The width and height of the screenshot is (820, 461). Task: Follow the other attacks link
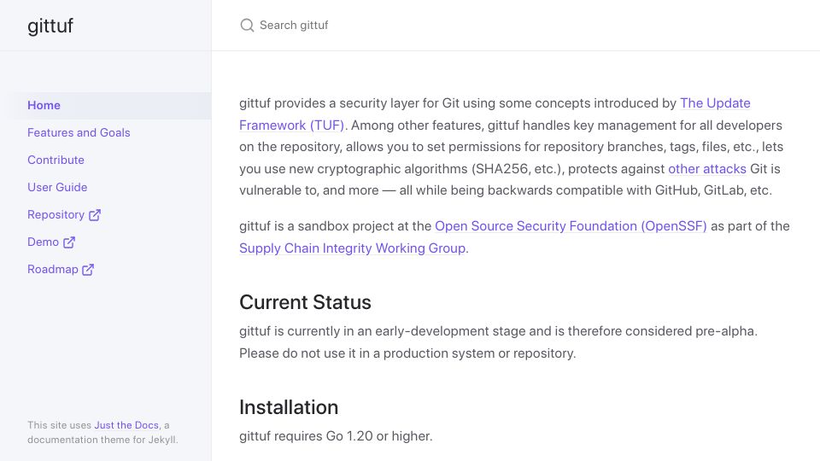coord(707,169)
